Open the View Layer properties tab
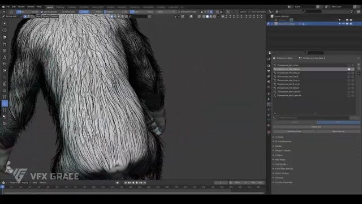This screenshot has height=204, width=362. [x=269, y=76]
